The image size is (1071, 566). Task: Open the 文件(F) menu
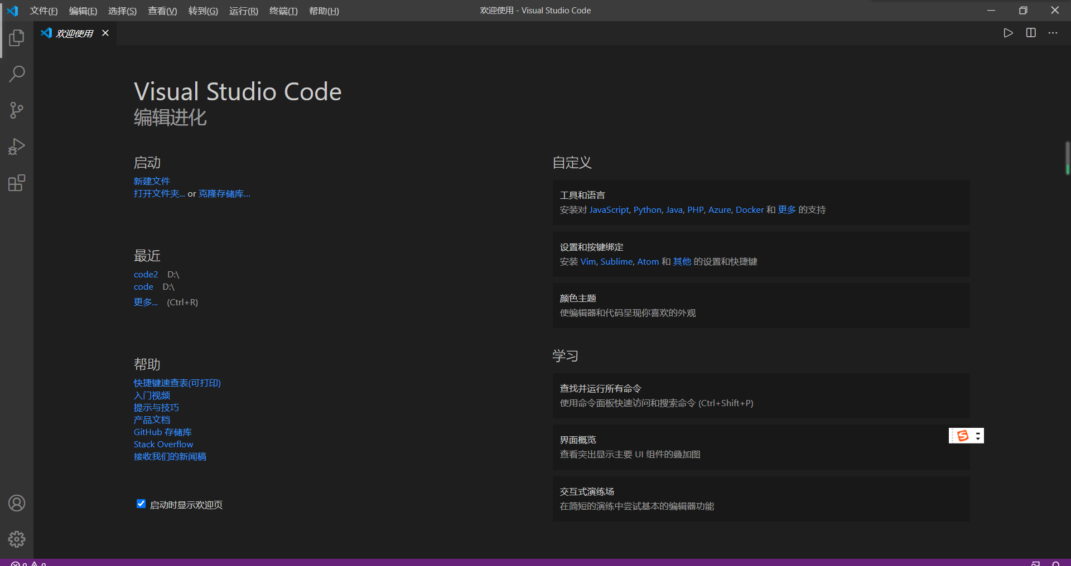tap(44, 11)
